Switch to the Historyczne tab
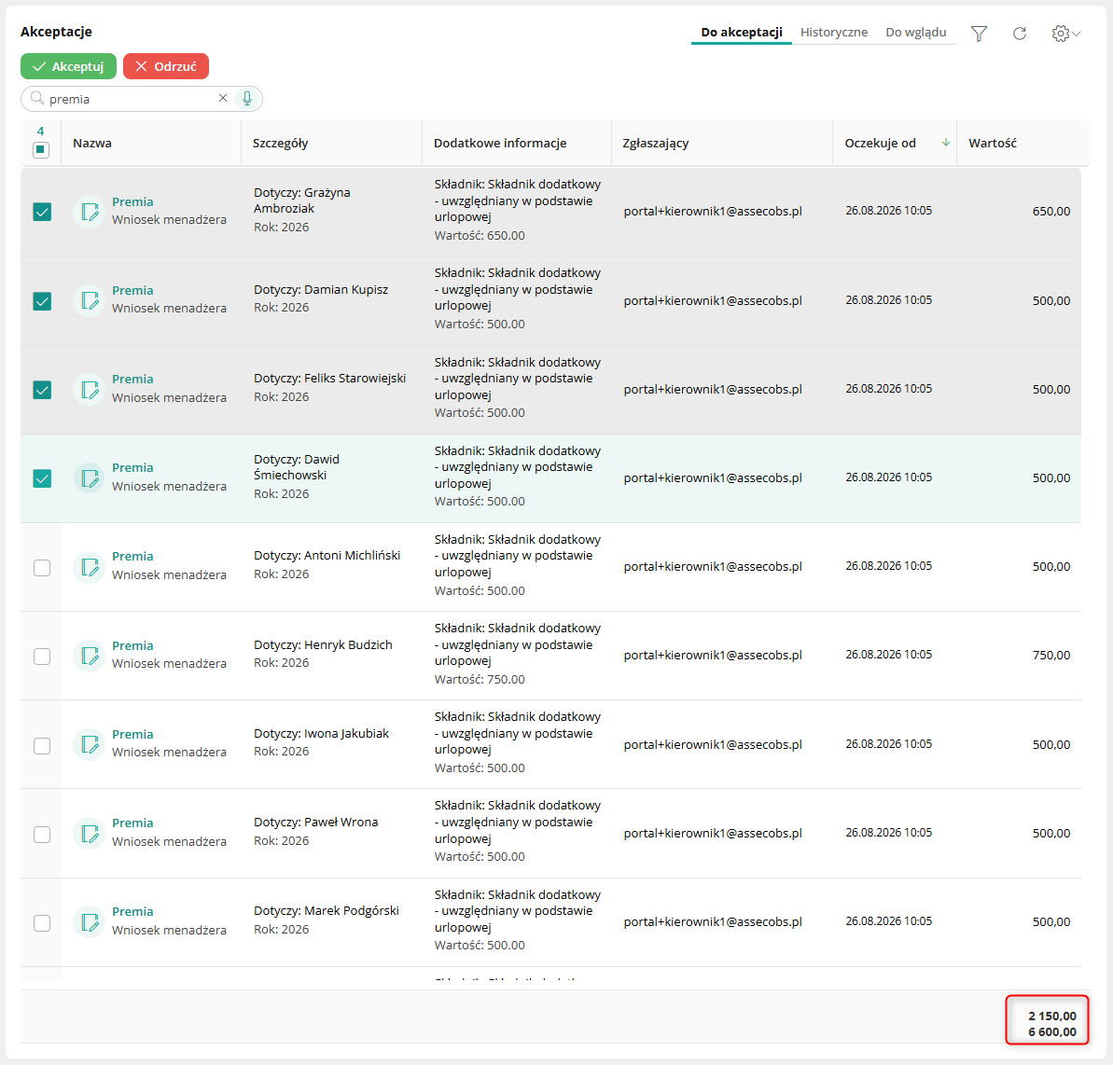1113x1065 pixels. 833,32
